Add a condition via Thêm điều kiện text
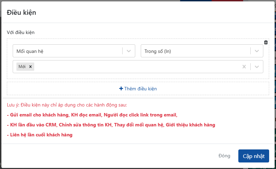This screenshot has width=276, height=169. coord(140,89)
